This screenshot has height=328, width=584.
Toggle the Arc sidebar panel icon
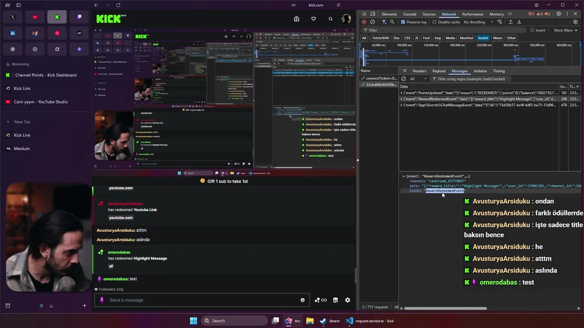18,5
